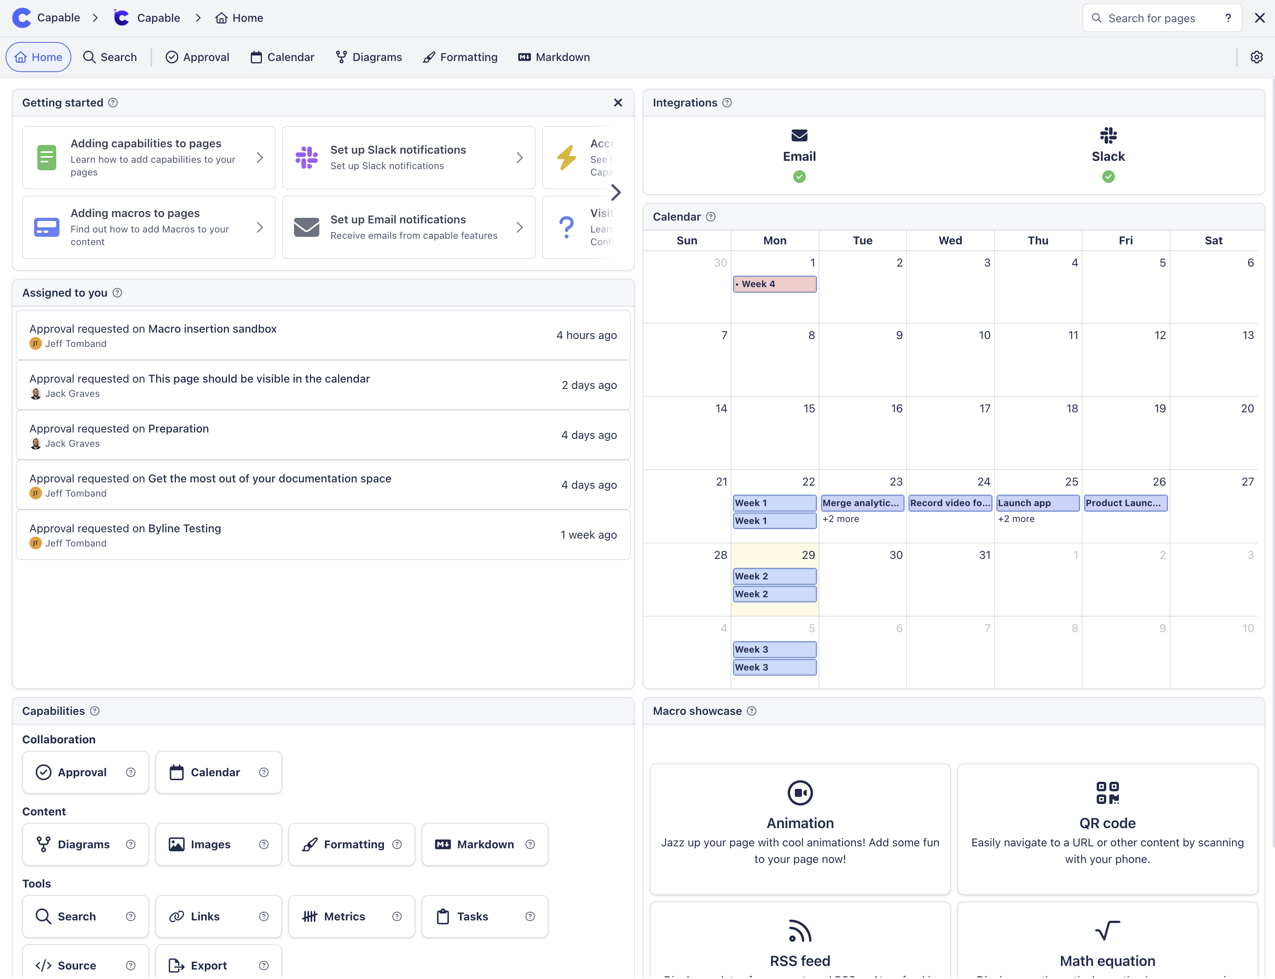The height and width of the screenshot is (979, 1275).
Task: Open Record video fo... calendar event
Action: [950, 503]
